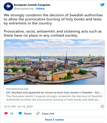Screen dimensions: 107x123
Task: Open tweet info circle icon
Action: [x=102, y=106]
